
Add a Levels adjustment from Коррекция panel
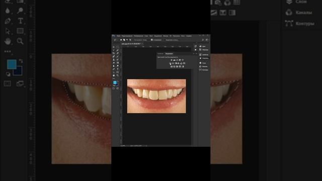click(174, 60)
